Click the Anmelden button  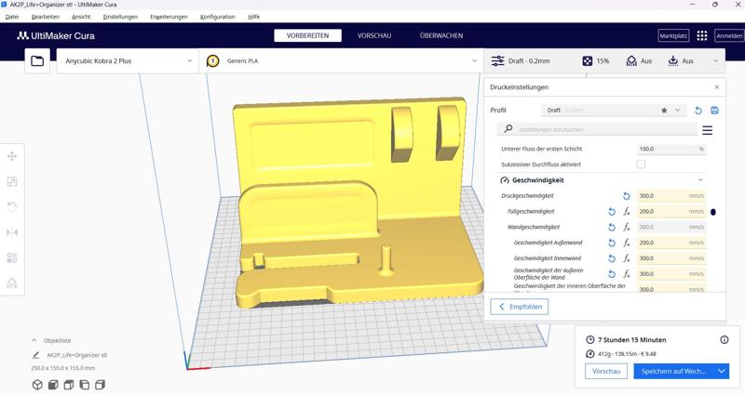point(729,35)
